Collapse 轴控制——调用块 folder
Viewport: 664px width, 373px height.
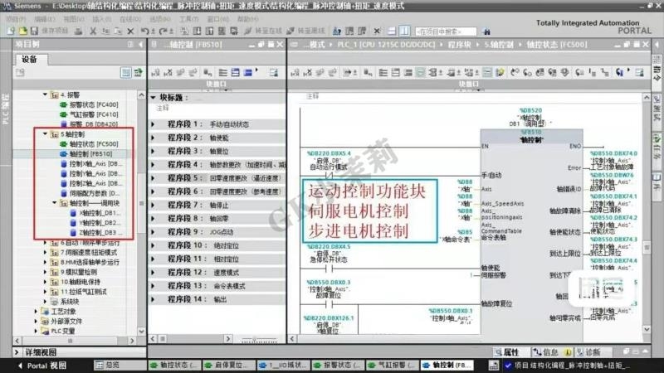54,203
